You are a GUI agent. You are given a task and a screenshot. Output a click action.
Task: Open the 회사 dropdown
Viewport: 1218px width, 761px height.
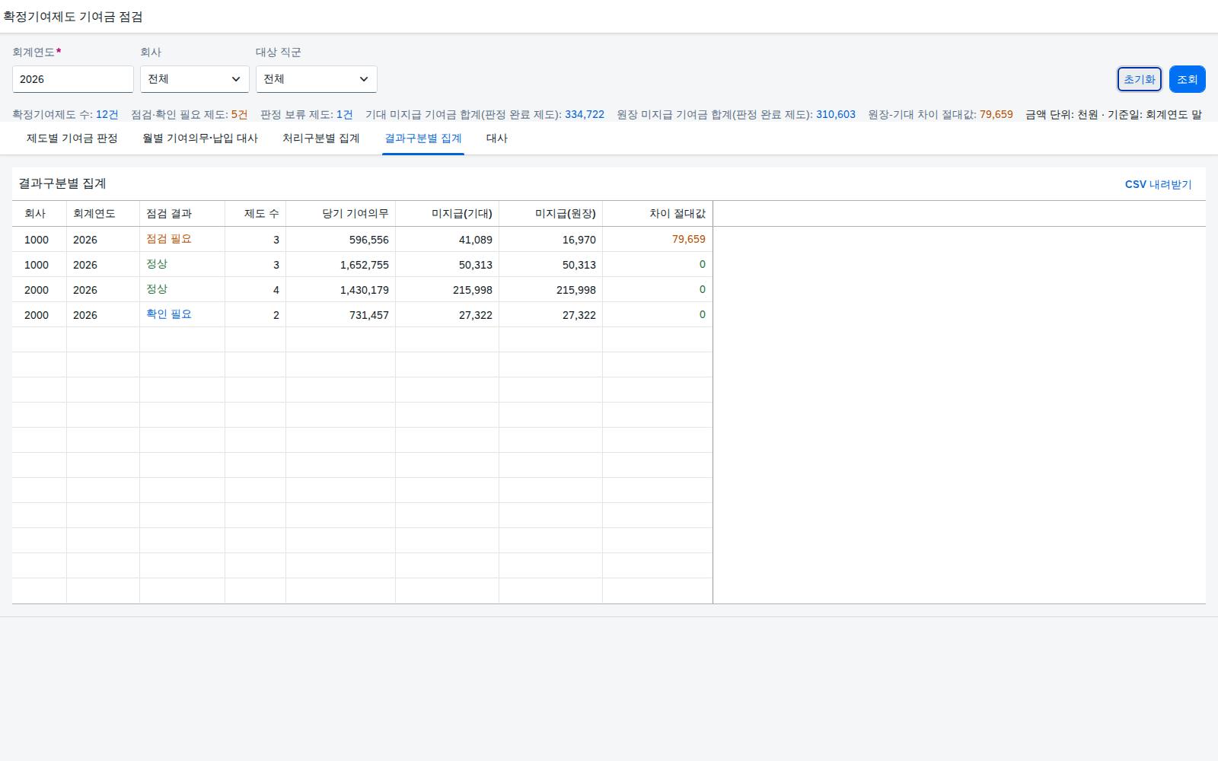tap(195, 79)
